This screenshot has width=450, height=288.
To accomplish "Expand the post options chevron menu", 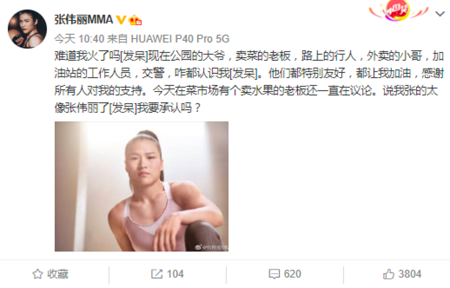I will 440,13.
